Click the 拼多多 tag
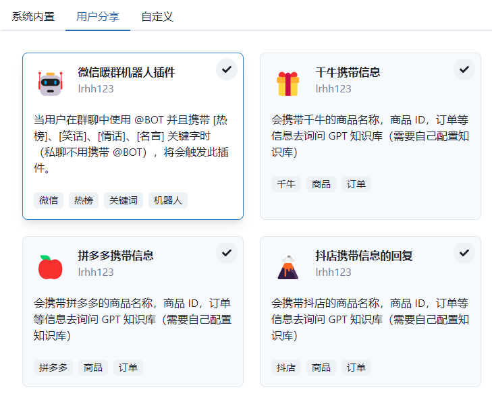This screenshot has width=492, height=406. [53, 368]
